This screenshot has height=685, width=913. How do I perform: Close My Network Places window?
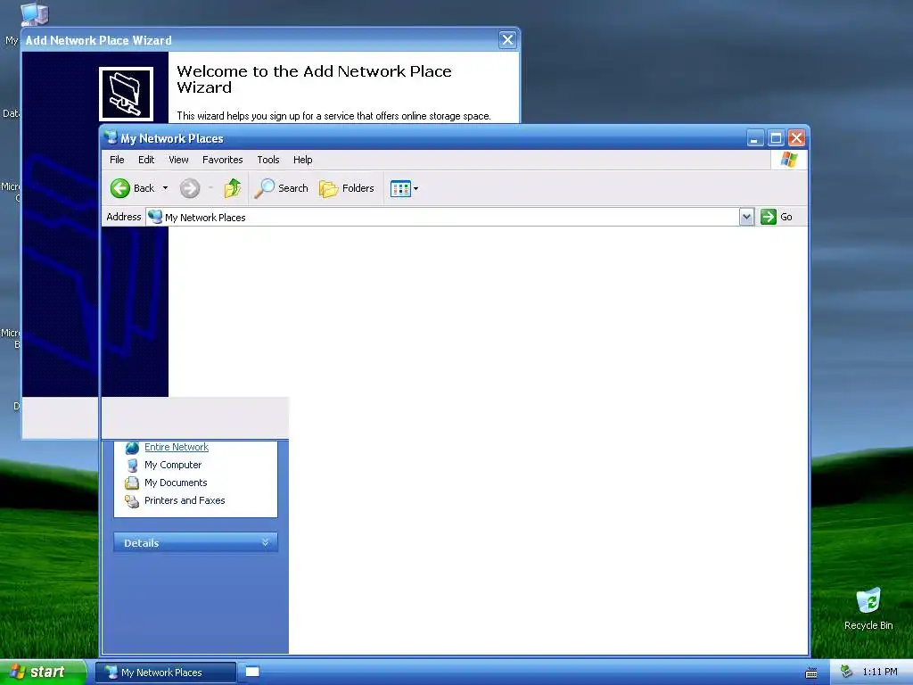796,138
